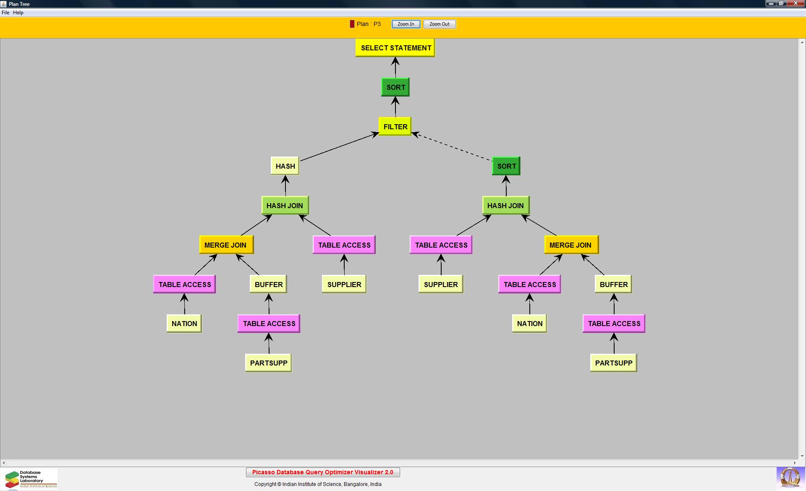Click the left SUPPLIER table node
This screenshot has height=491, width=806.
[344, 285]
